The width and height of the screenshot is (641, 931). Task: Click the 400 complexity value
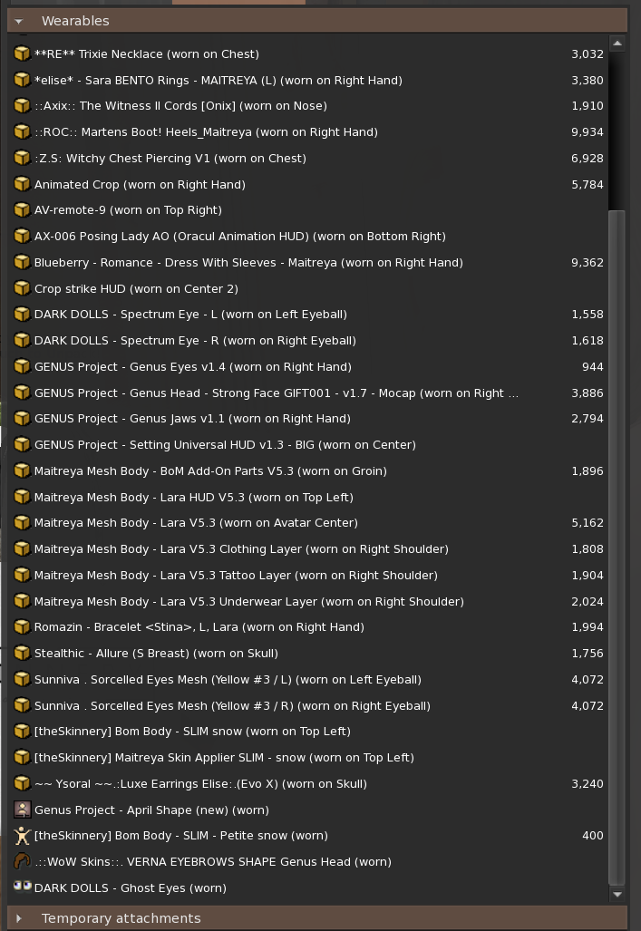coord(592,836)
